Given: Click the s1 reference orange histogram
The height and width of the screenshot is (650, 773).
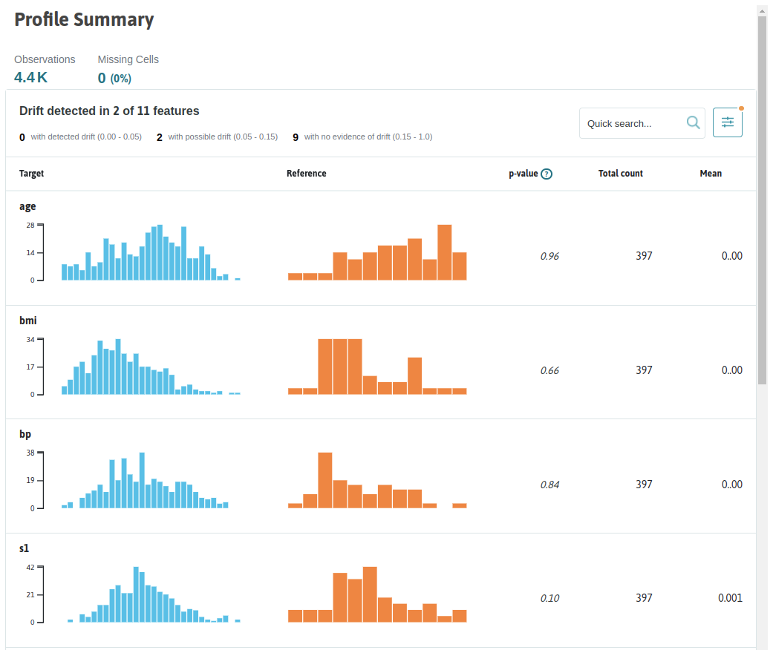Looking at the screenshot, I should (377, 594).
